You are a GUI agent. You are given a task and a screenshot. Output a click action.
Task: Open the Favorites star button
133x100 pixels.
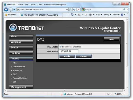tap(10, 15)
